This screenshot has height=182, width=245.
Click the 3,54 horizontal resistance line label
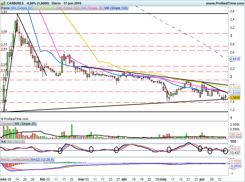pyautogui.click(x=4, y=12)
